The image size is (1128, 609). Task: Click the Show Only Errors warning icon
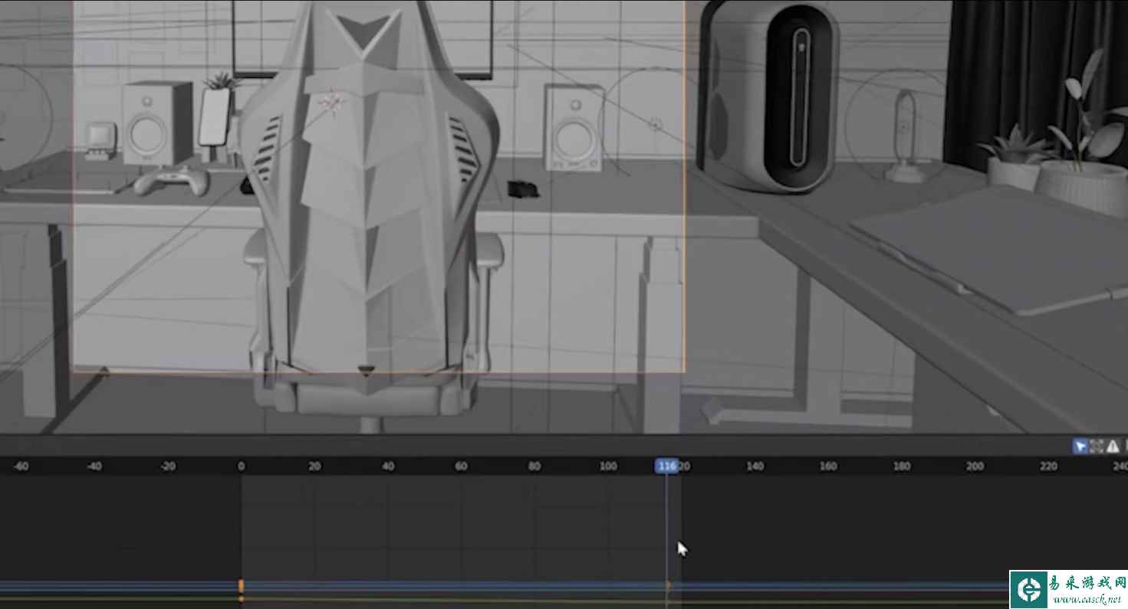click(x=1113, y=446)
